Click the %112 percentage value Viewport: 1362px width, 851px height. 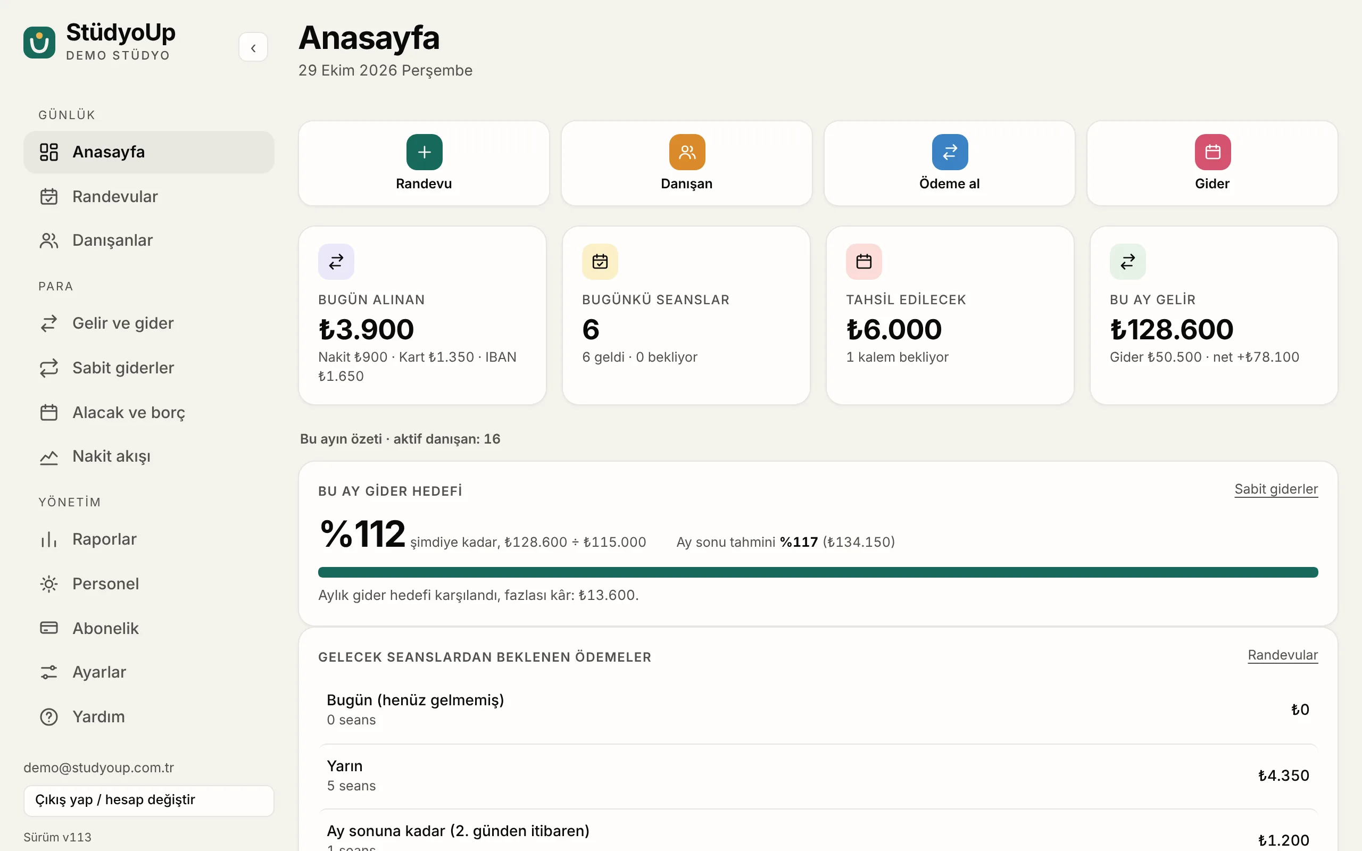pos(362,533)
